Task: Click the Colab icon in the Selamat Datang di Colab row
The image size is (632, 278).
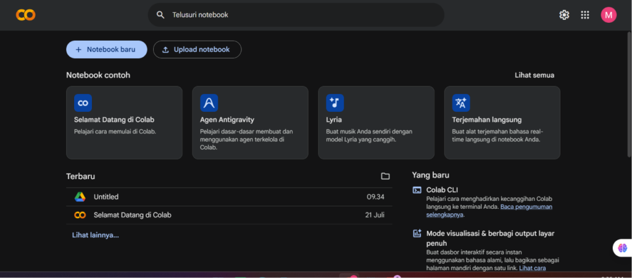Action: click(80, 215)
